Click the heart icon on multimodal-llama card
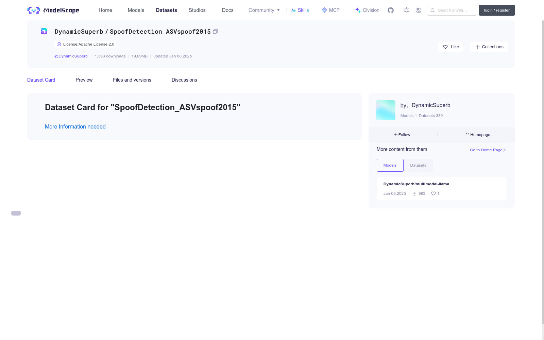This screenshot has height=340, width=544. [x=434, y=193]
